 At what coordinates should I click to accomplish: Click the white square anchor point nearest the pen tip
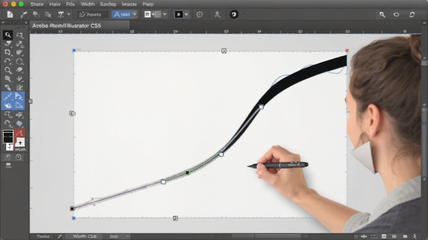tap(222, 154)
